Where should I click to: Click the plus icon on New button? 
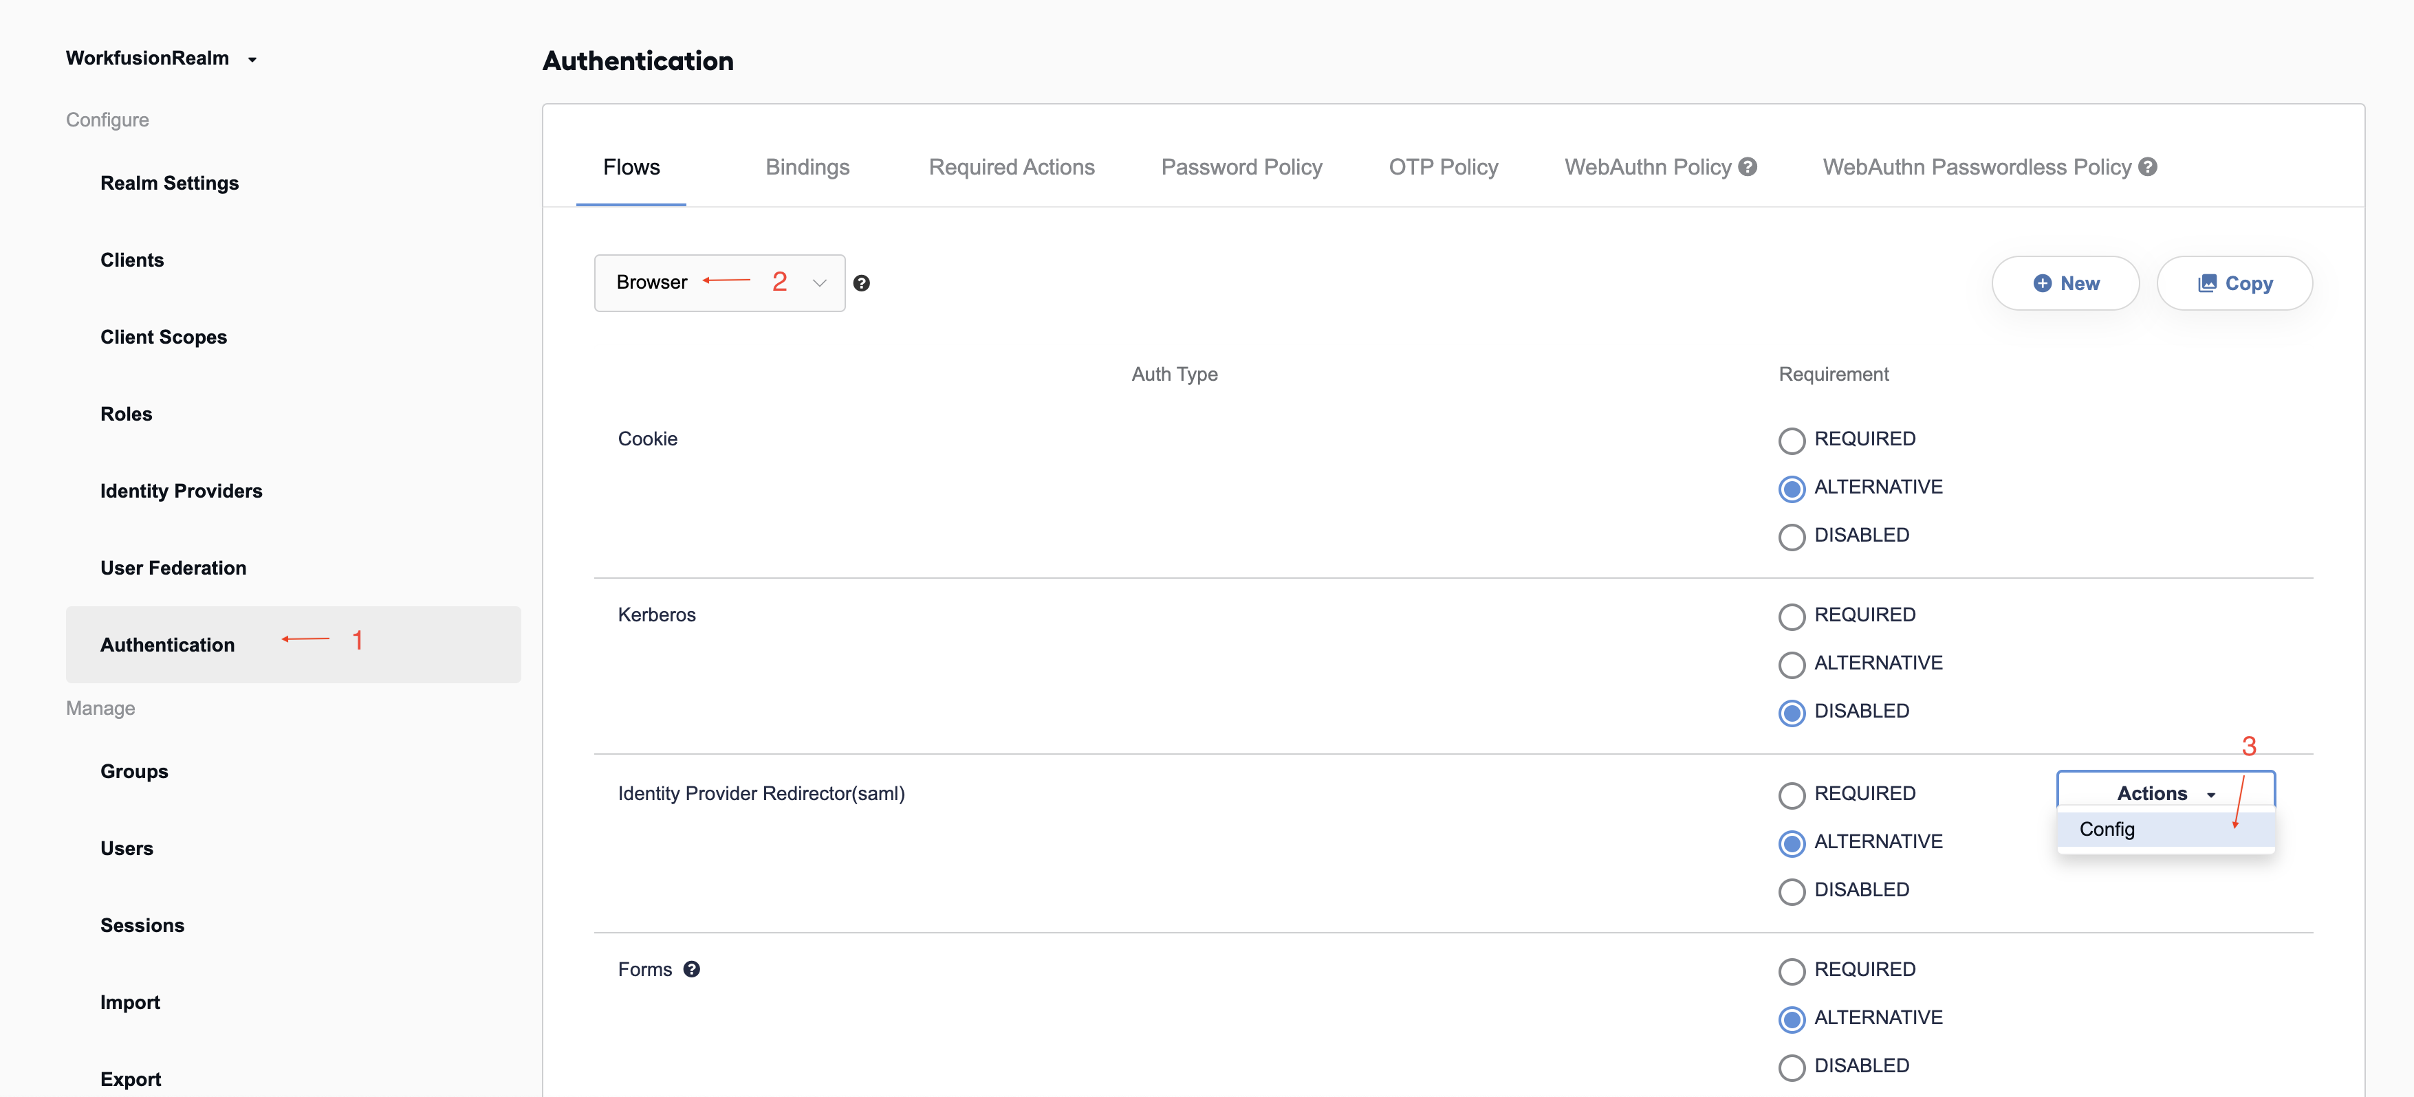pyautogui.click(x=2042, y=283)
